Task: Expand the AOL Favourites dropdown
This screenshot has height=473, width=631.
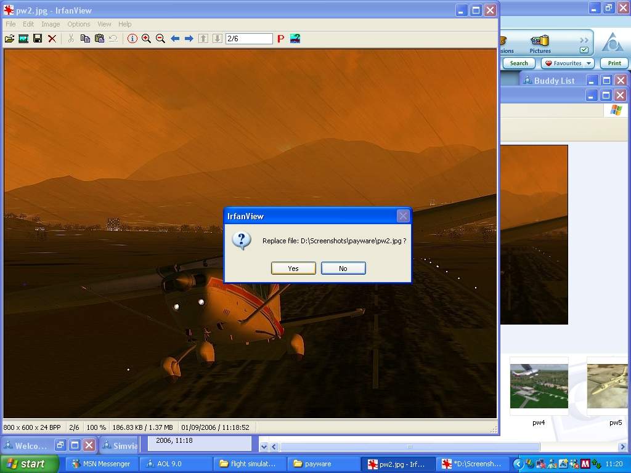Action: (x=589, y=63)
